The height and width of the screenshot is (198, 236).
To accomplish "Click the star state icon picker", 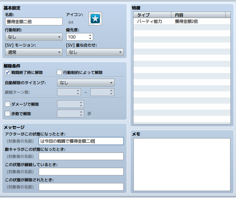I will coord(95,19).
